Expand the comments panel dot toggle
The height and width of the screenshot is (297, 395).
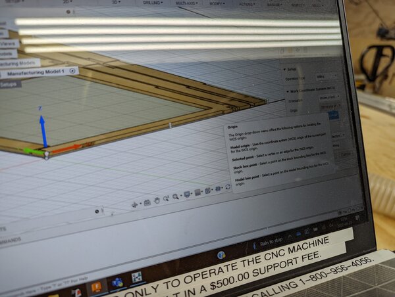(x=97, y=212)
